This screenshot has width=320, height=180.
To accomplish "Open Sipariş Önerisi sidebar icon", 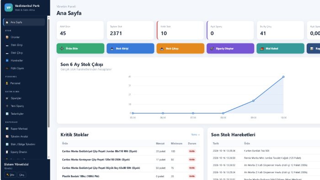I will (x=7, y=152).
